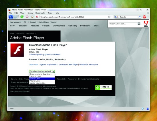
Task: Open the shopping cart icon on Adobe header
Action: [25, 22]
